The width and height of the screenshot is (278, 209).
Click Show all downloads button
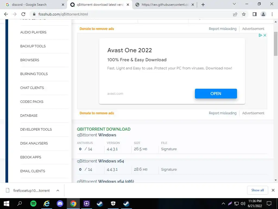tap(257, 190)
